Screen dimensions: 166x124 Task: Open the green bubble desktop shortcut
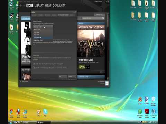click(x=140, y=113)
